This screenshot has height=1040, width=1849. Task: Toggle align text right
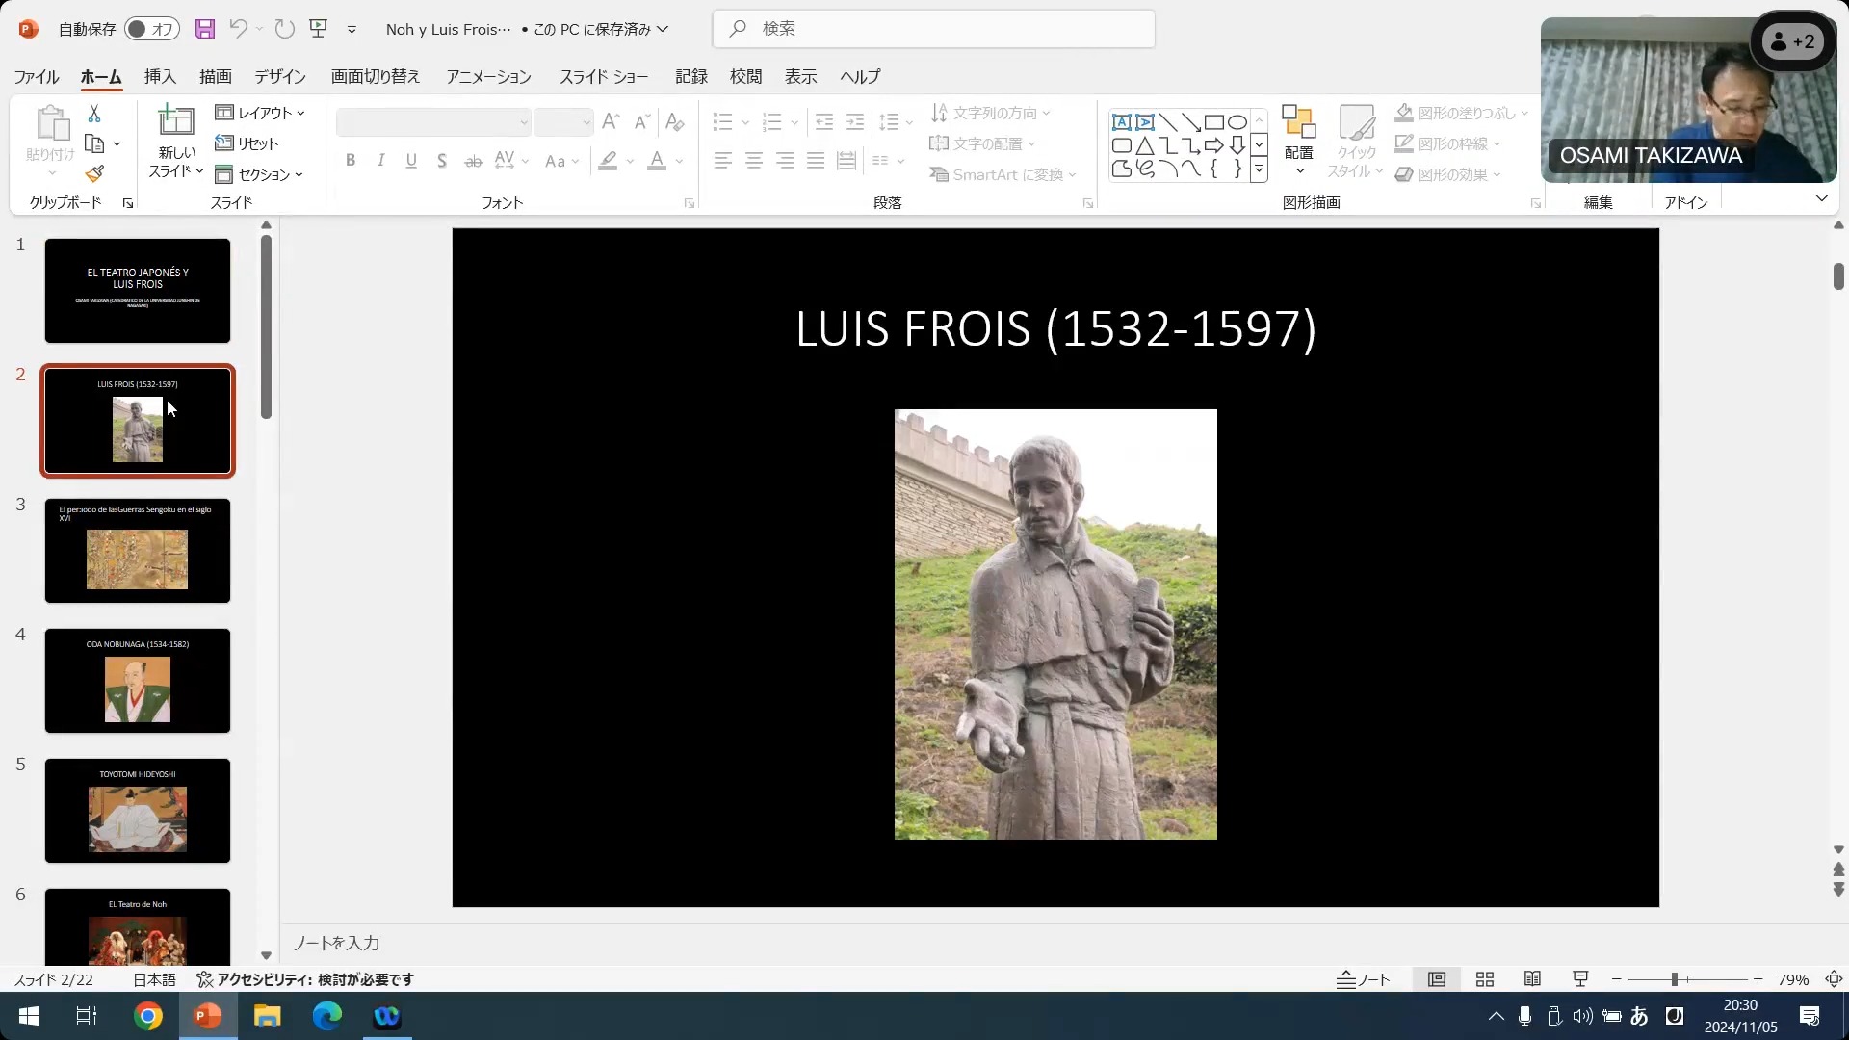(785, 161)
